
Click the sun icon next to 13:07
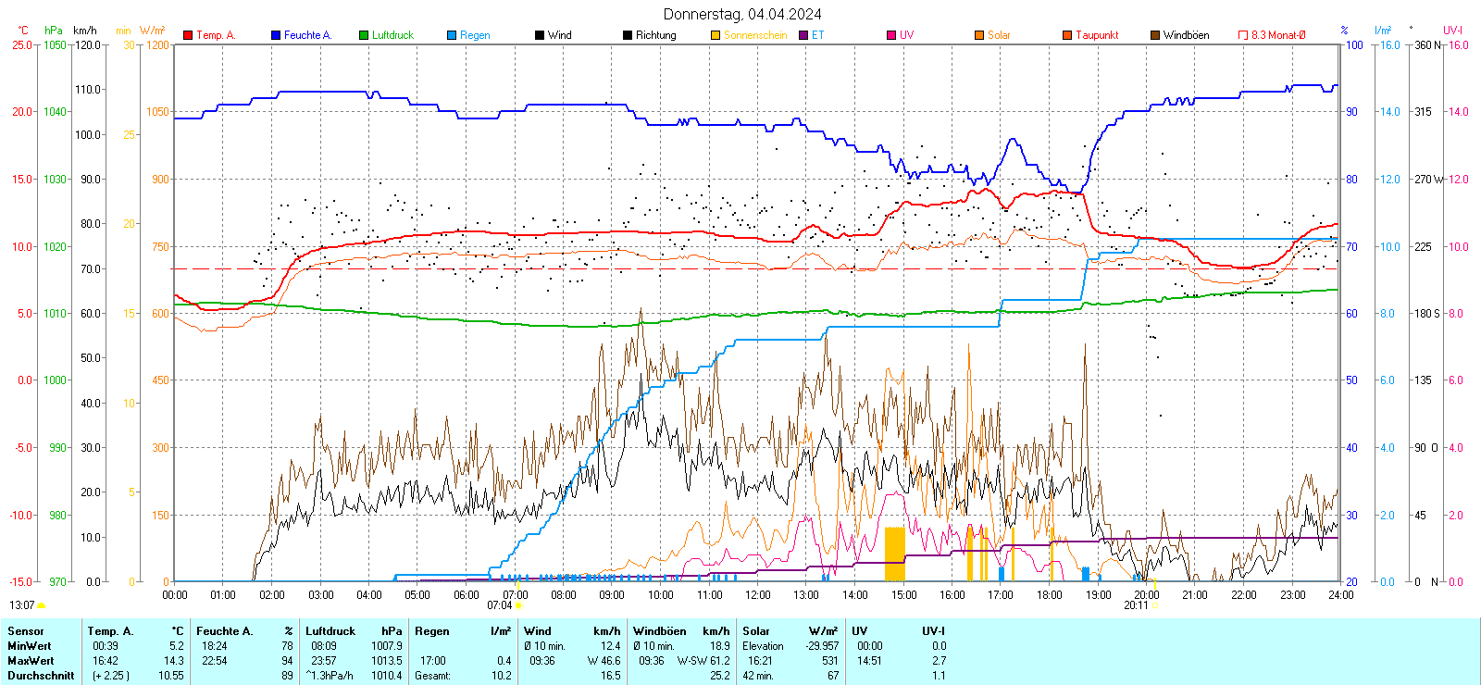[x=42, y=605]
